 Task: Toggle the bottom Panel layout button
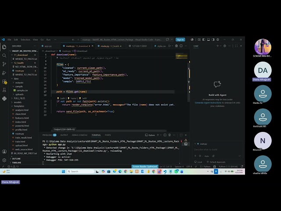pos(209,40)
